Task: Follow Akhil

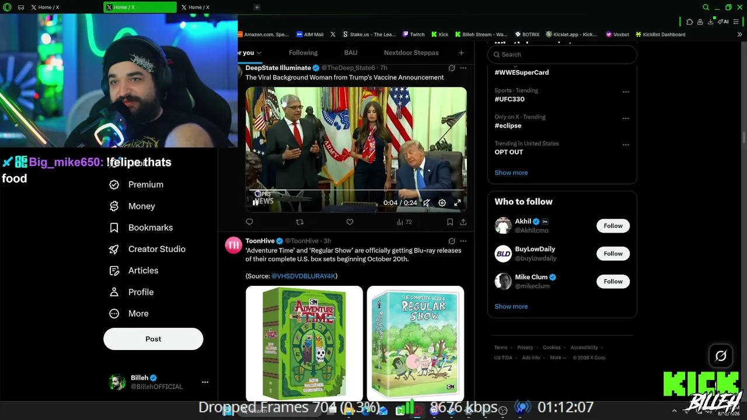Action: (613, 226)
